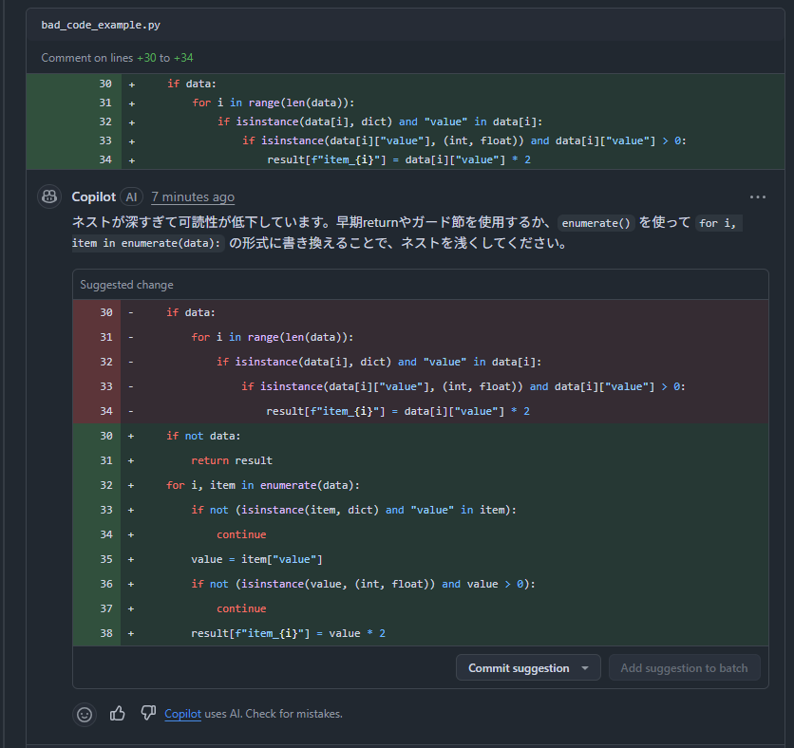Click line number 35 in the suggested change
The height and width of the screenshot is (748, 794).
click(x=106, y=559)
